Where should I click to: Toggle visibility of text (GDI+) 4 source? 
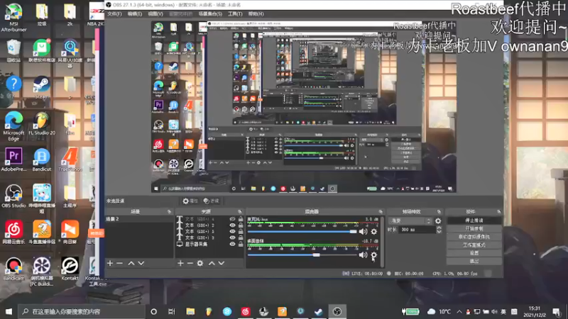point(232,219)
